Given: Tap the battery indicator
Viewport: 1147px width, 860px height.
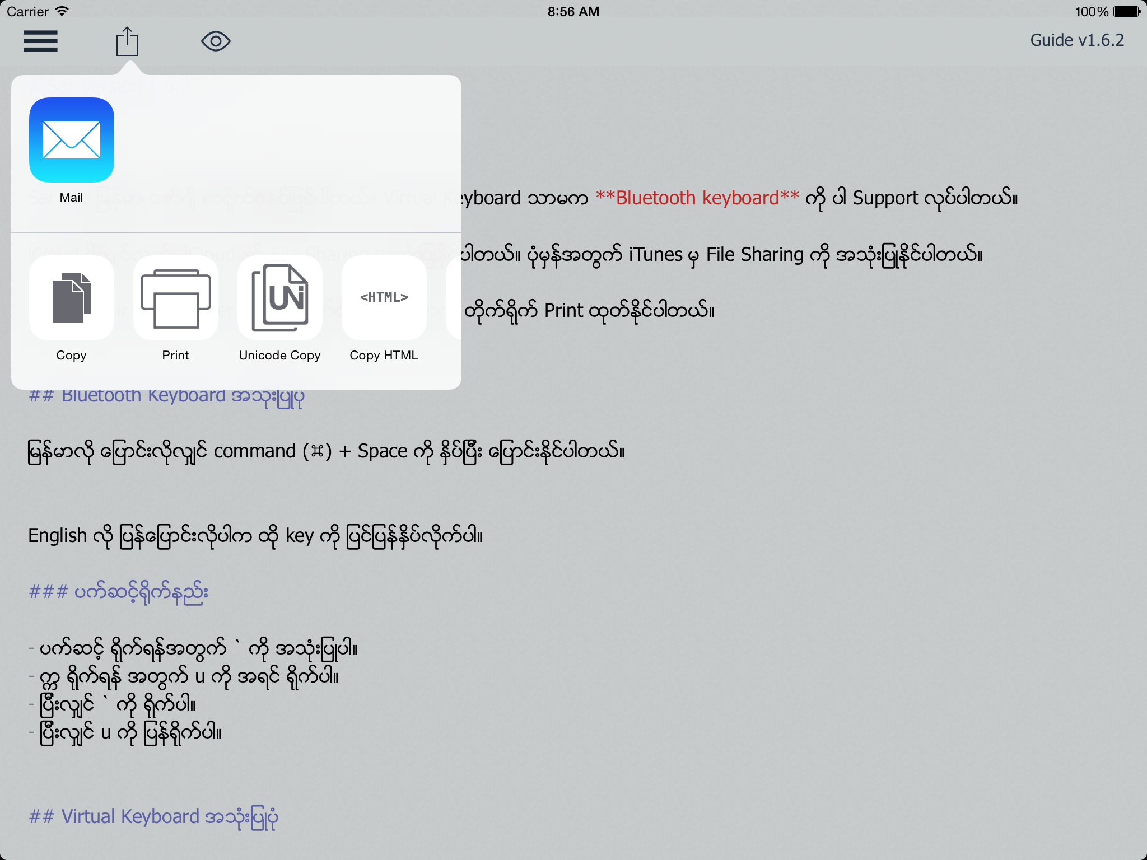Looking at the screenshot, I should [1126, 11].
